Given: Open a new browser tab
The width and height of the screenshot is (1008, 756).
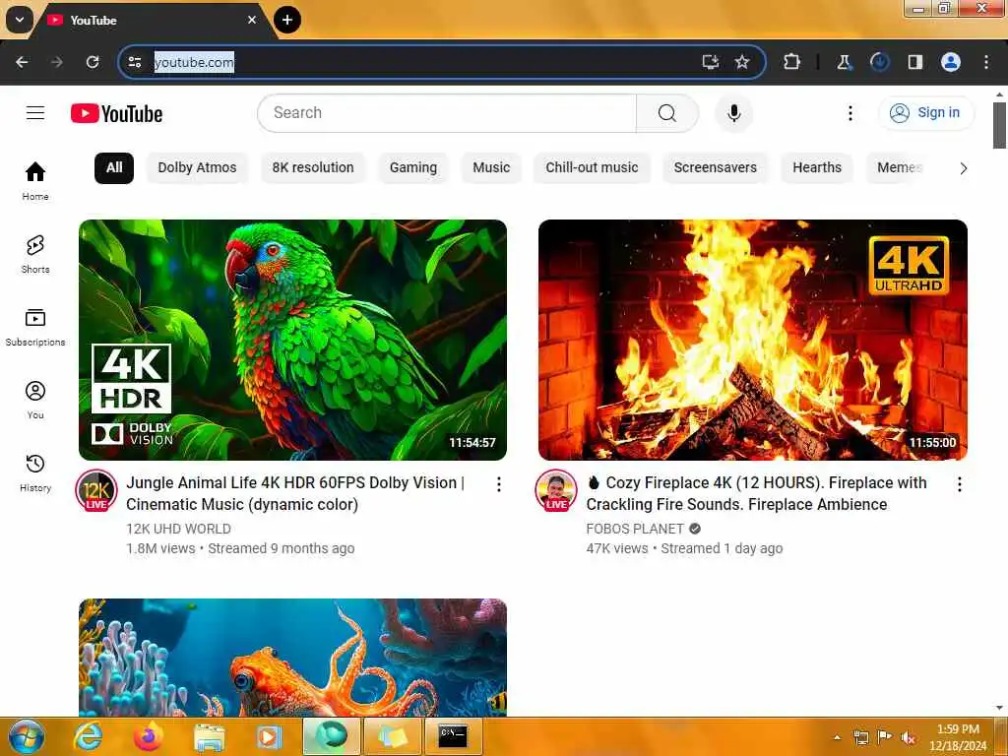Looking at the screenshot, I should point(287,20).
